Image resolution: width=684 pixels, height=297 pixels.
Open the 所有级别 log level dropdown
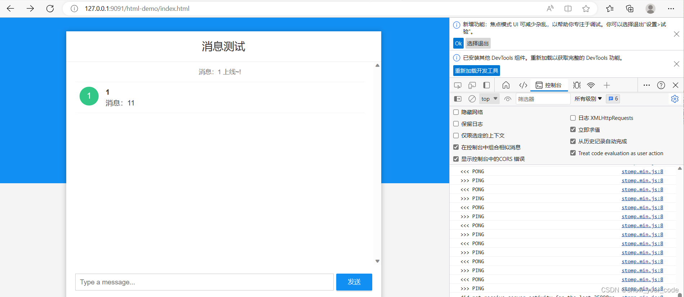point(588,99)
